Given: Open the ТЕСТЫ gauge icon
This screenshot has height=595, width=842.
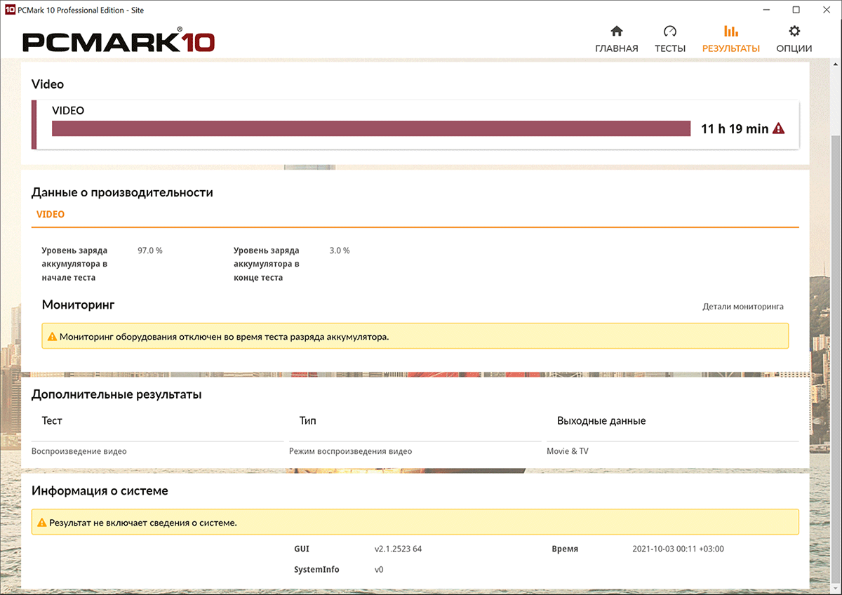Looking at the screenshot, I should click(670, 32).
